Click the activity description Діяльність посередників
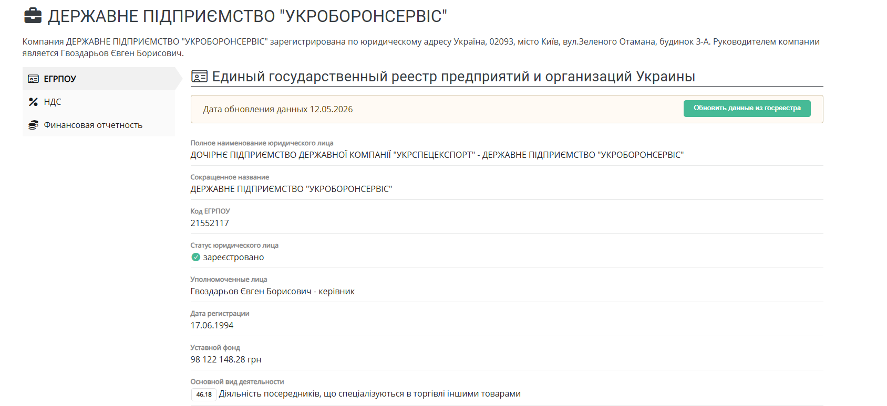The height and width of the screenshot is (406, 887). click(369, 393)
